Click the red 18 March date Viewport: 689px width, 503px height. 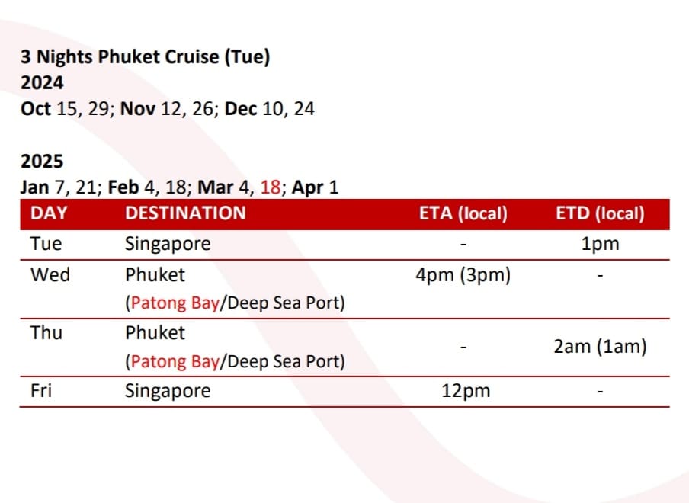(270, 187)
